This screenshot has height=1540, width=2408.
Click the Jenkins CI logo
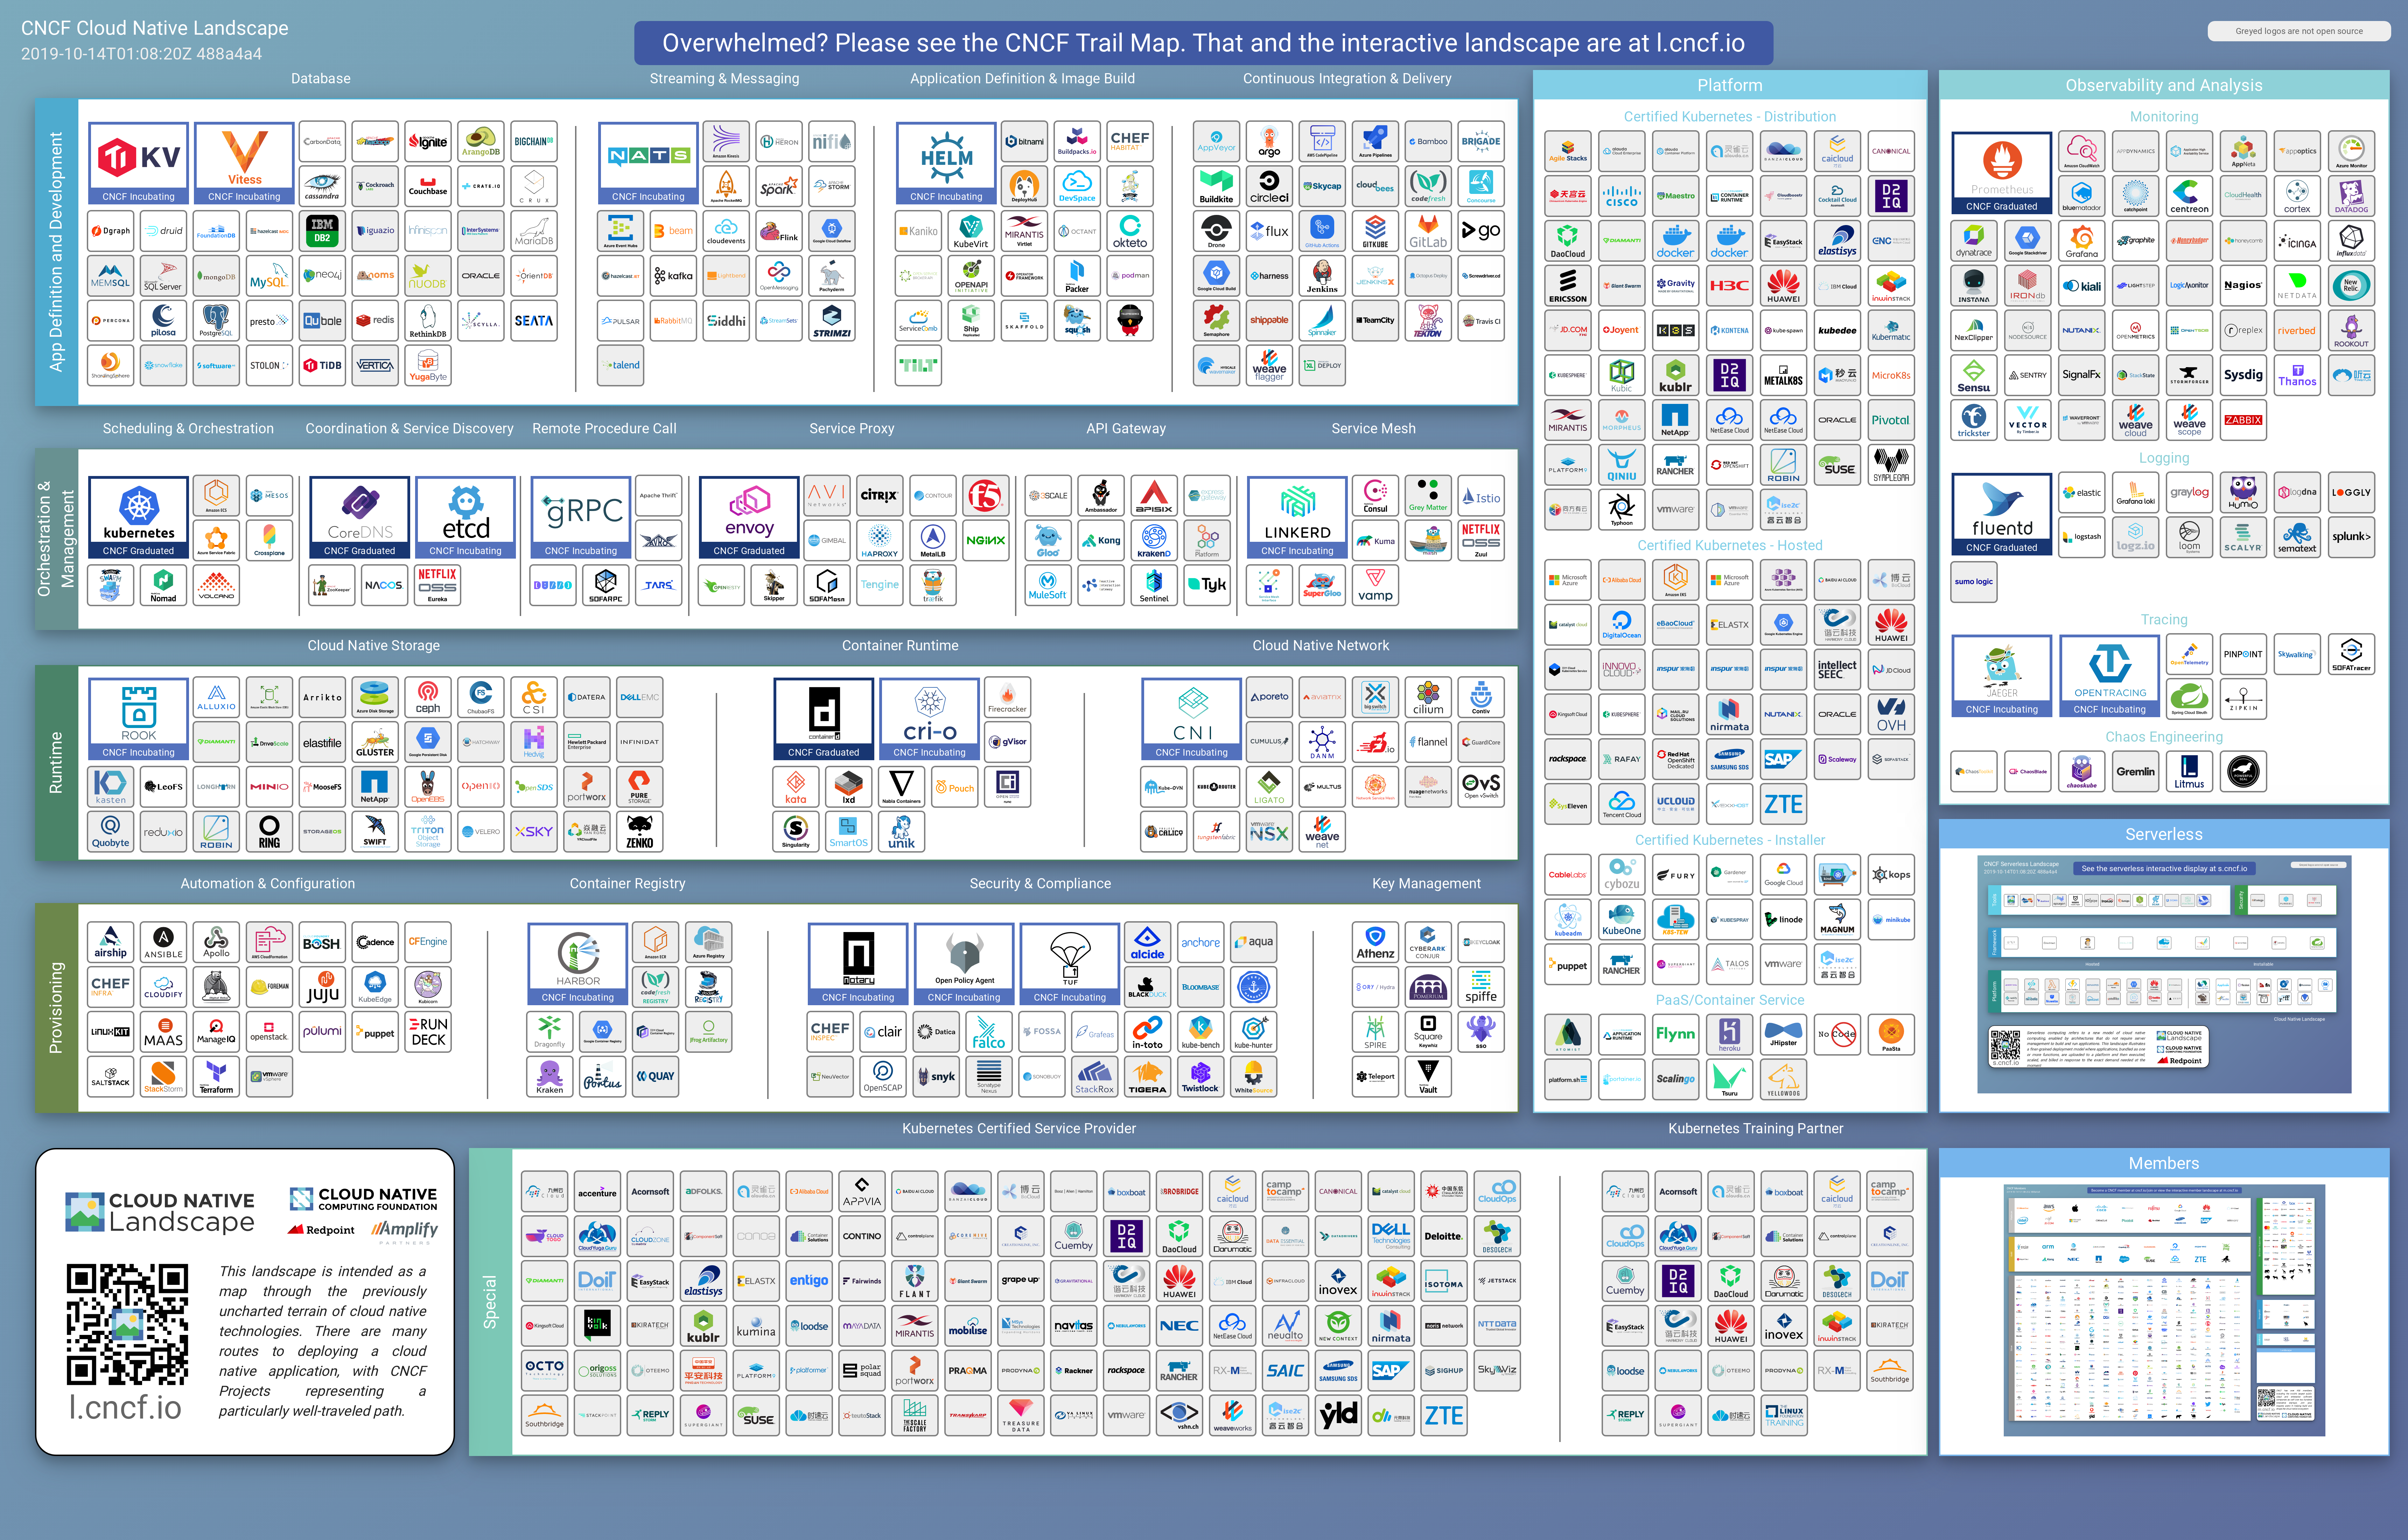coord(1322,276)
